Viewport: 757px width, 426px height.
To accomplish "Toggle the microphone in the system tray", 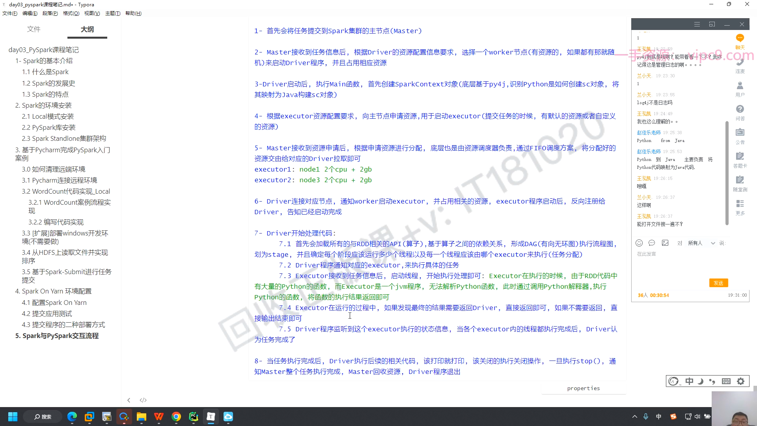I will click(x=646, y=417).
